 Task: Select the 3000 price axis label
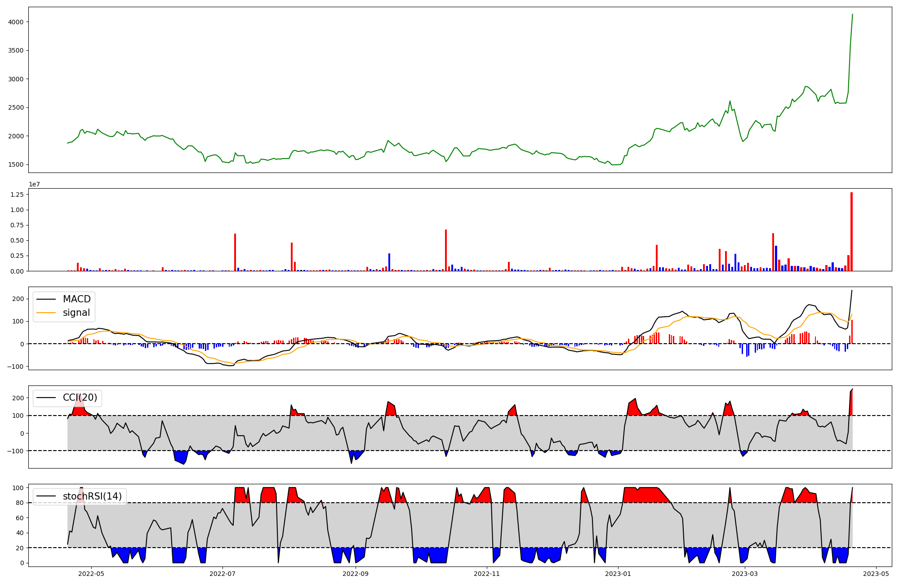click(16, 79)
